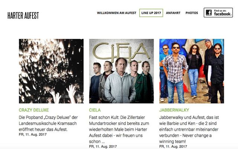Click the Ciela description paragraph
Viewport: 238px width, 149px height.
(x=119, y=129)
